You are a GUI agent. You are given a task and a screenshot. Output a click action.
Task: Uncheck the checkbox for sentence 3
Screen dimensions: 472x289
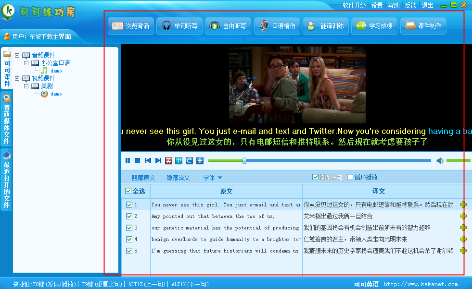click(129, 228)
